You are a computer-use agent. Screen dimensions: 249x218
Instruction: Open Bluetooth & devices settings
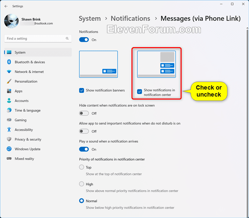tap(38, 62)
